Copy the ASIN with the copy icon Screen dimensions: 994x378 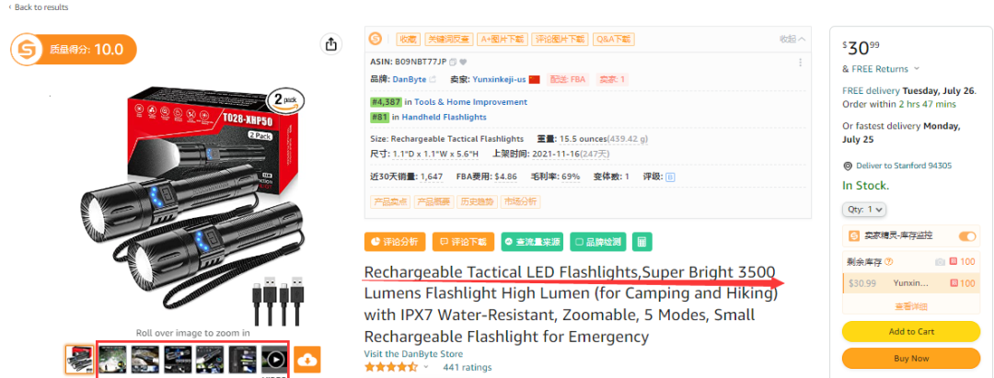(x=453, y=62)
